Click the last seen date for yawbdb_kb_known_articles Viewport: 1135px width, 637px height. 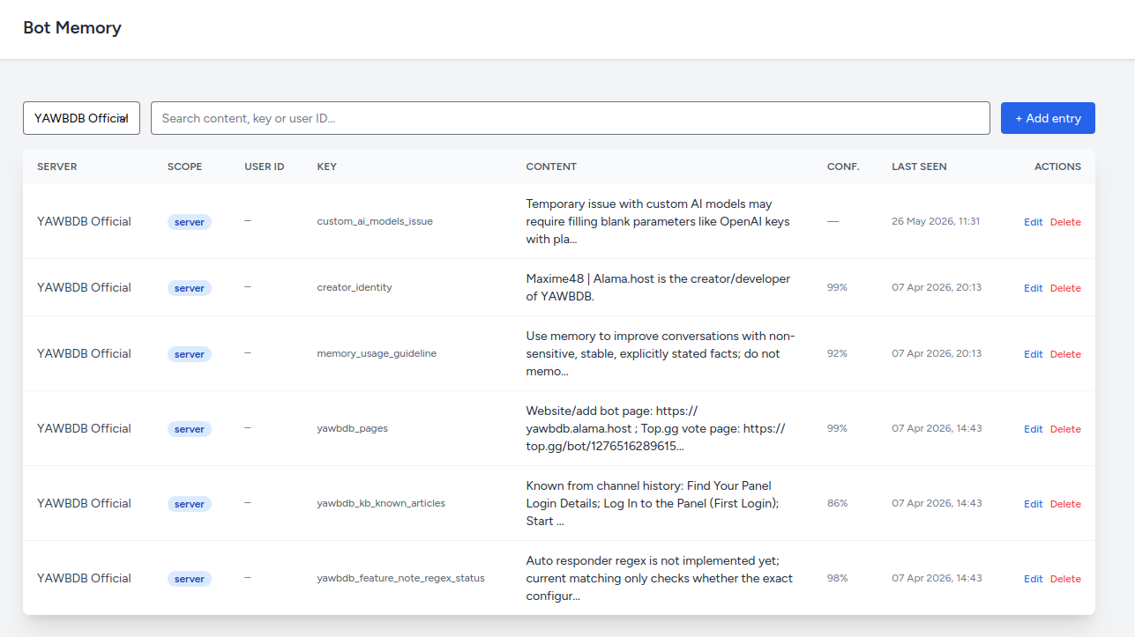(x=937, y=503)
